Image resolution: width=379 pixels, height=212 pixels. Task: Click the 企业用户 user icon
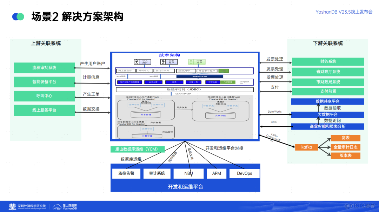click(162, 61)
